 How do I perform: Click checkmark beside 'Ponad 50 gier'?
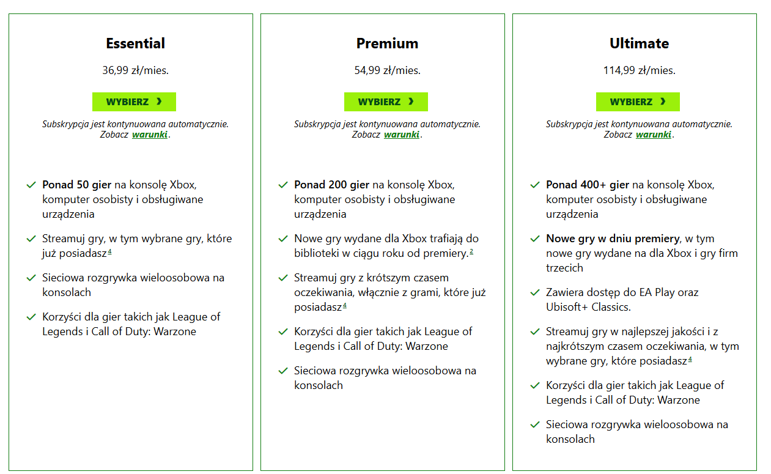click(x=31, y=185)
